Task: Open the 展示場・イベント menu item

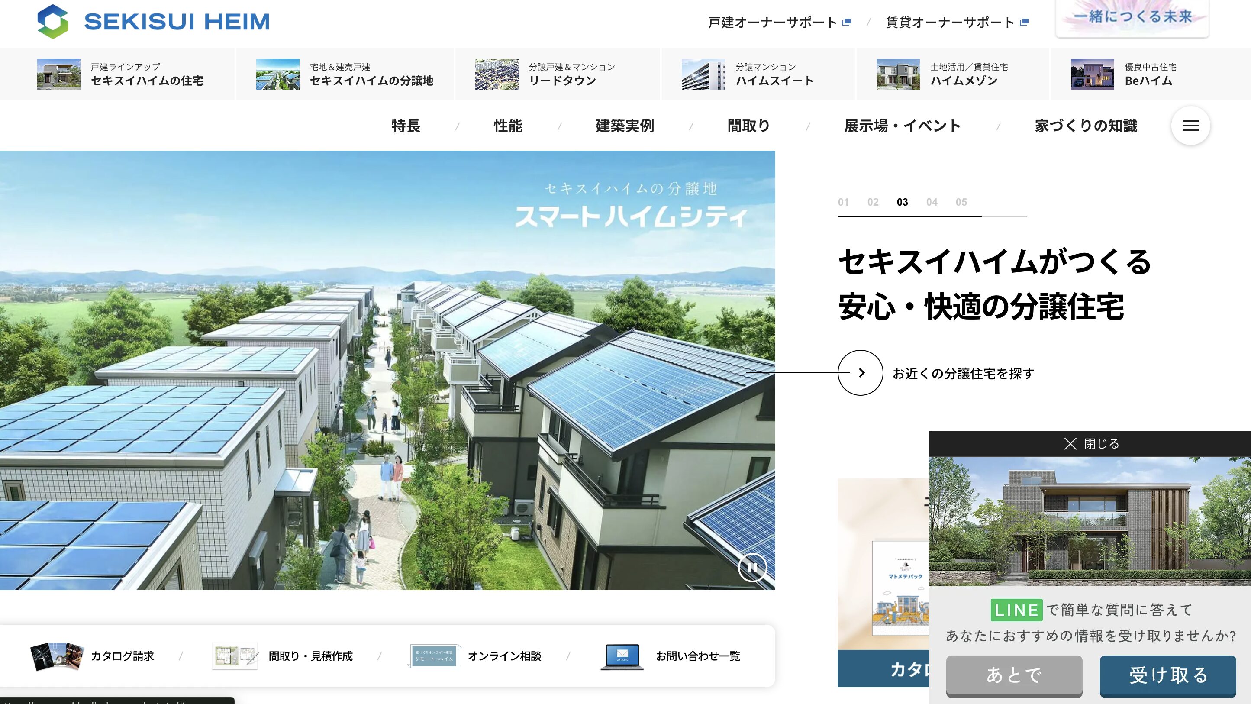Action: click(x=902, y=126)
